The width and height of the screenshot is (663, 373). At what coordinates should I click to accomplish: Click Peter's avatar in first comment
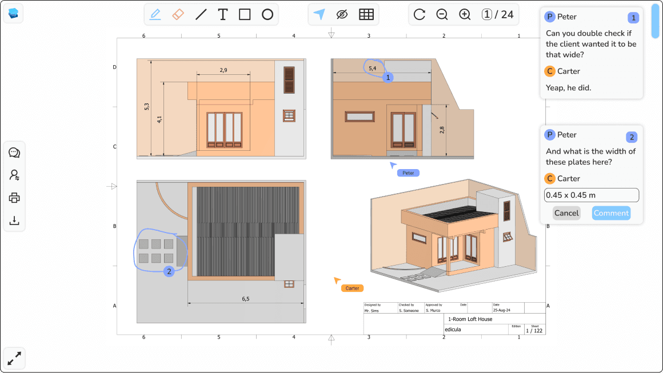point(549,17)
